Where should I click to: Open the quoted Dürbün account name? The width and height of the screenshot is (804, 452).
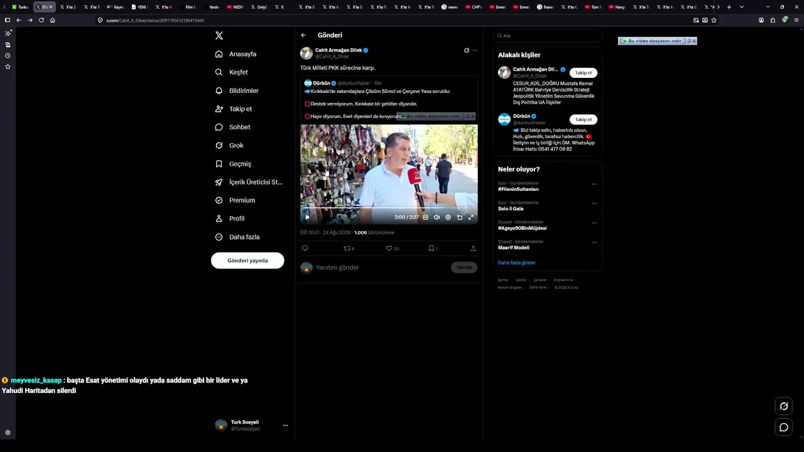pyautogui.click(x=322, y=83)
